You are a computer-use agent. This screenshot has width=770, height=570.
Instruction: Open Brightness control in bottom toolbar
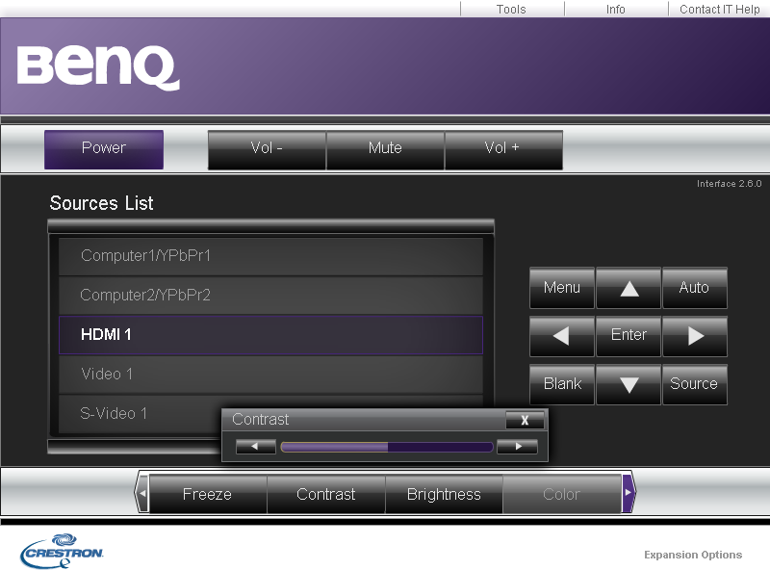pyautogui.click(x=444, y=494)
